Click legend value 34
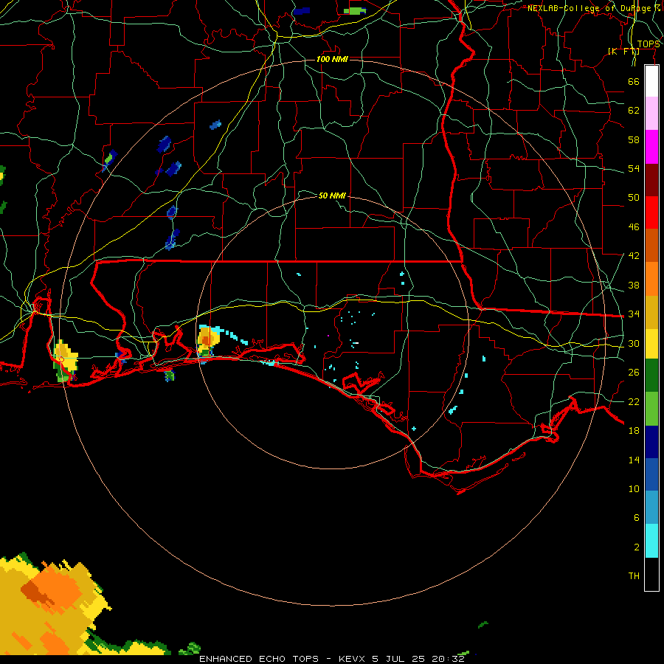Image resolution: width=664 pixels, height=664 pixels. tap(634, 314)
